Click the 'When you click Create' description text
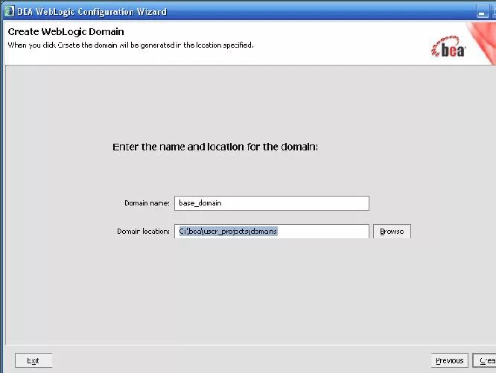Image resolution: width=496 pixels, height=373 pixels. 130,45
